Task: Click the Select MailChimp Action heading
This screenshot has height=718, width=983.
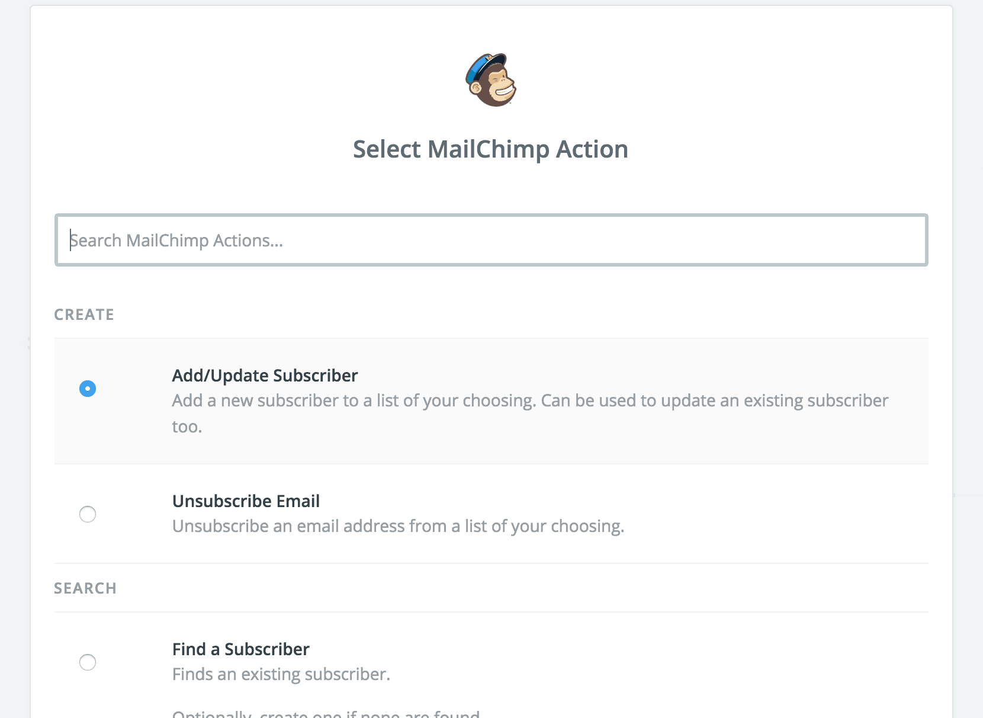Action: (x=490, y=149)
